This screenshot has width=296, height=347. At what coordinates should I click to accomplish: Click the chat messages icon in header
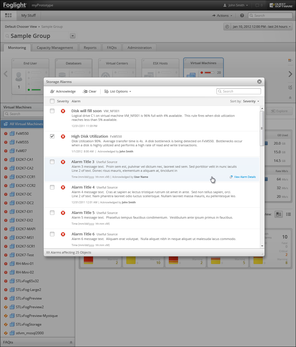(257, 5)
